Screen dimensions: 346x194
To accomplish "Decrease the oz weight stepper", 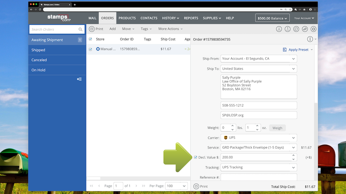I will click(x=257, y=130).
